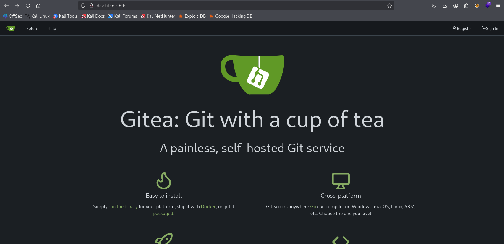Go forward with the forward arrow
The width and height of the screenshot is (504, 244).
[17, 6]
